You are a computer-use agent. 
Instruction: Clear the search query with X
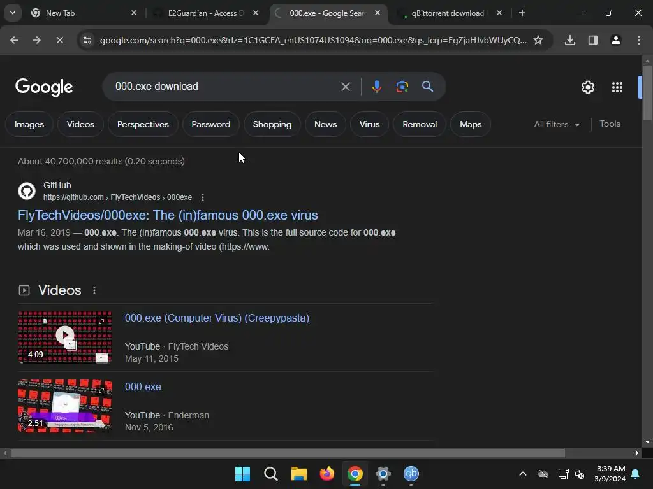(x=345, y=87)
